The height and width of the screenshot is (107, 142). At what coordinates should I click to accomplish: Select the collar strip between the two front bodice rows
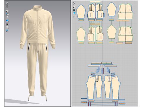point(95,24)
